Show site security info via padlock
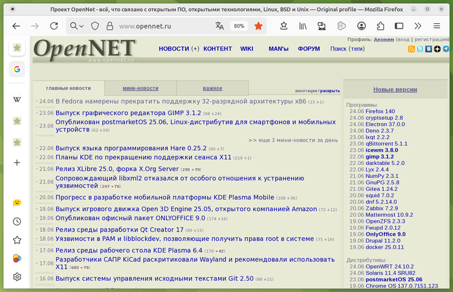This screenshot has height=292, width=453. [x=110, y=26]
